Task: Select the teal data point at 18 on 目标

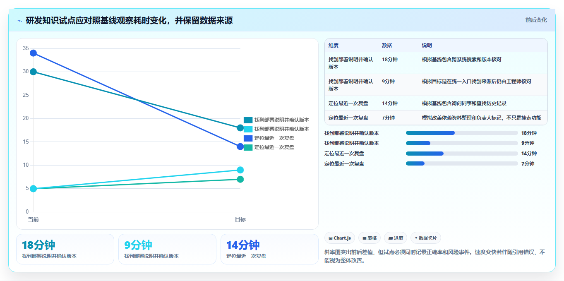Action: pos(240,128)
